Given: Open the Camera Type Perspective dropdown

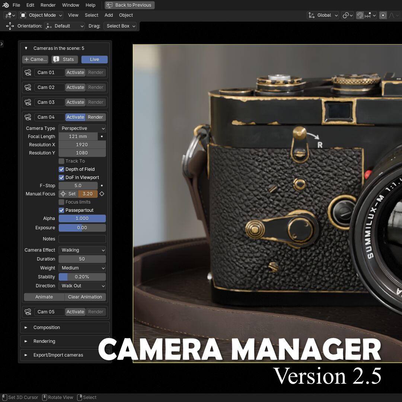Looking at the screenshot, I should tap(82, 128).
